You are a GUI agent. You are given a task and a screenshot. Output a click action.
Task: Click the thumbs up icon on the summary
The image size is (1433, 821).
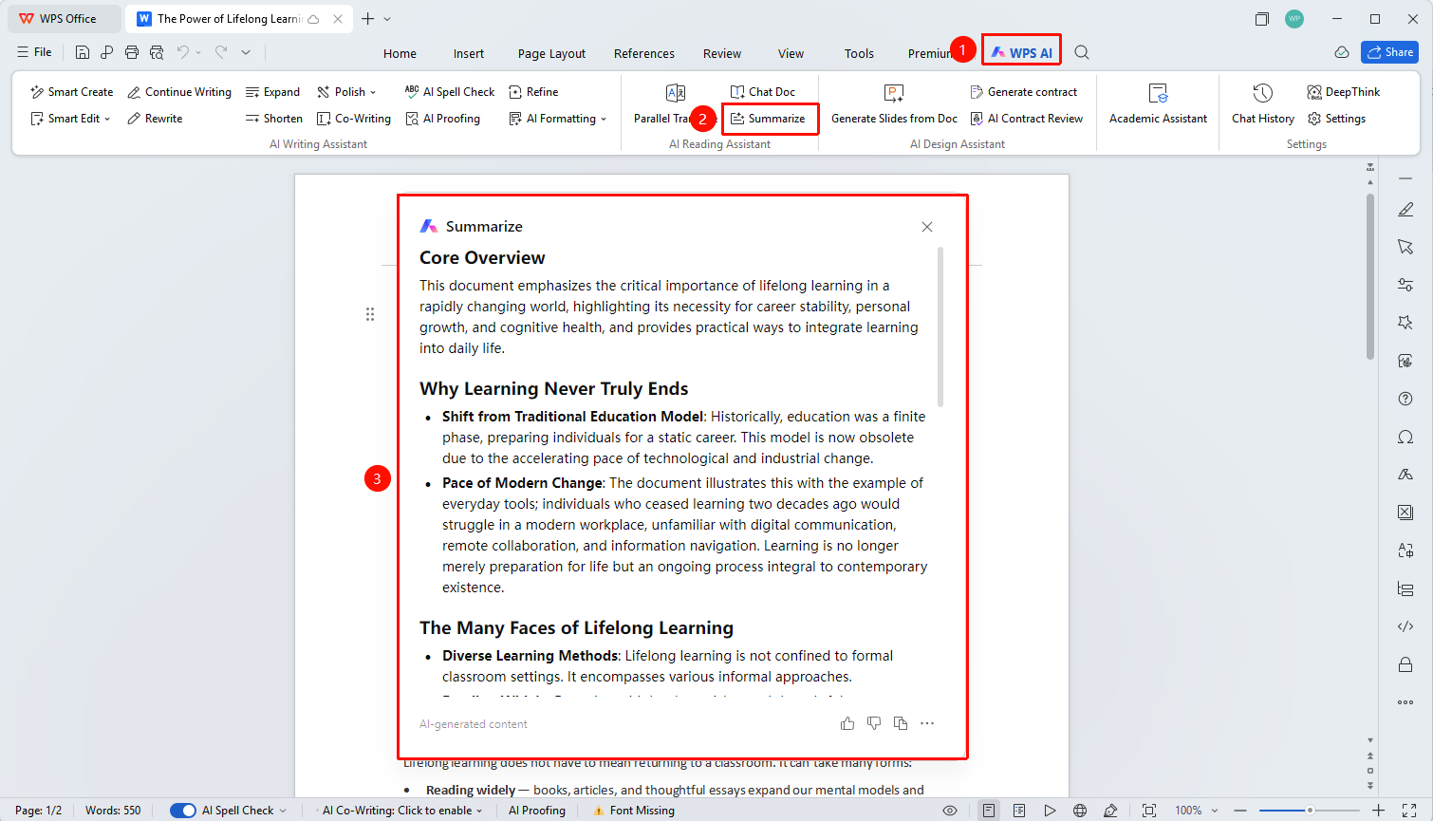(x=847, y=723)
